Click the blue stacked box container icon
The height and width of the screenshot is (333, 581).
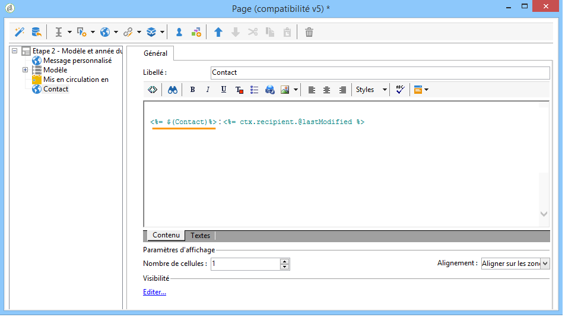point(151,32)
